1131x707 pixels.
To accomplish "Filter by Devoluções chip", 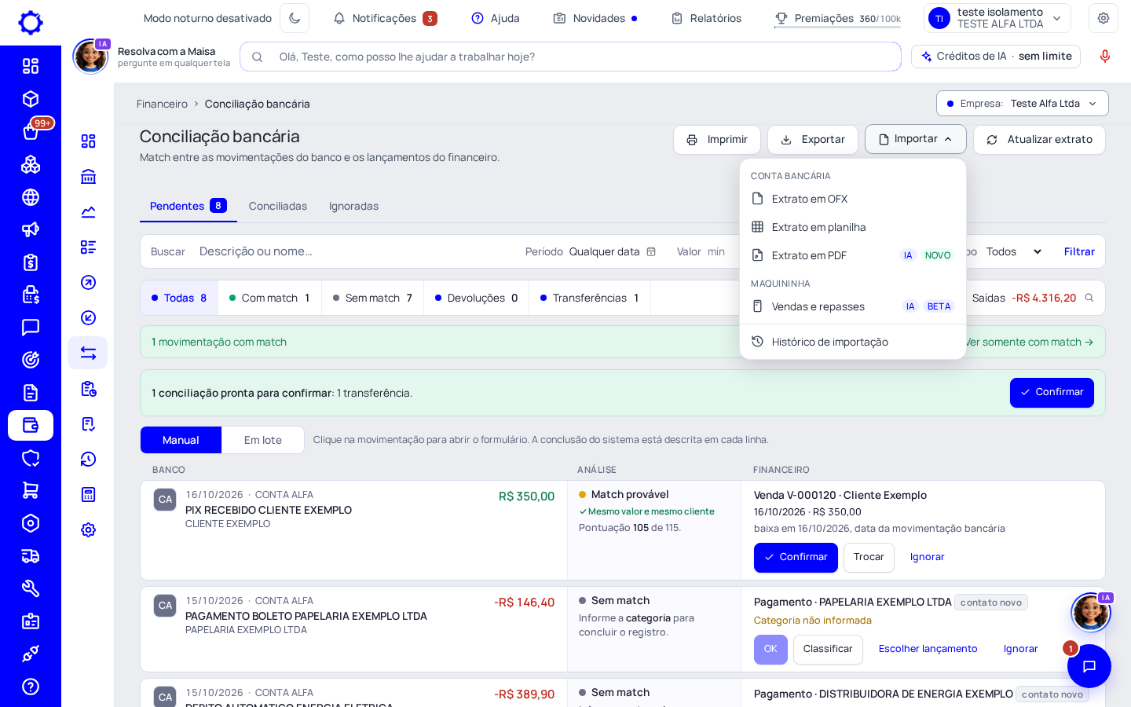I will (x=476, y=298).
